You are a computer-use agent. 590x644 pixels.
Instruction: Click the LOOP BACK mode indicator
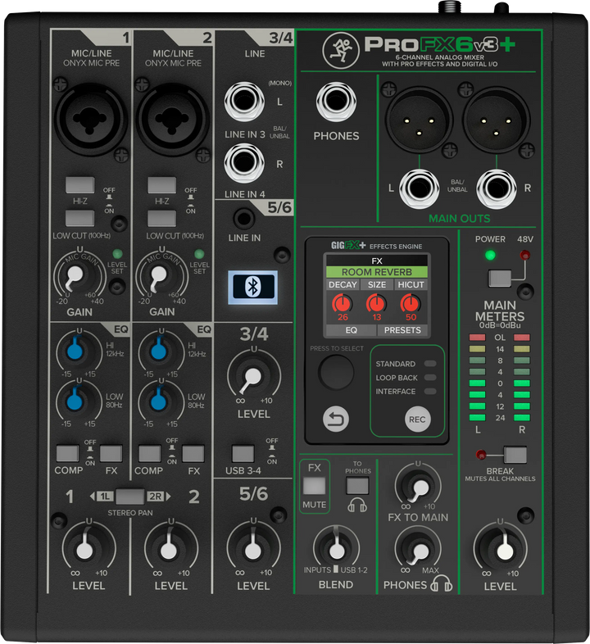click(430, 378)
